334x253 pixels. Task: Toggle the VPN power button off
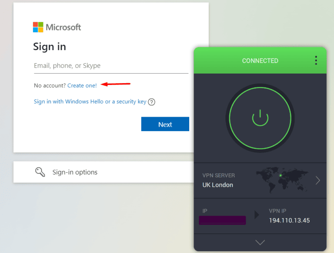tap(260, 118)
